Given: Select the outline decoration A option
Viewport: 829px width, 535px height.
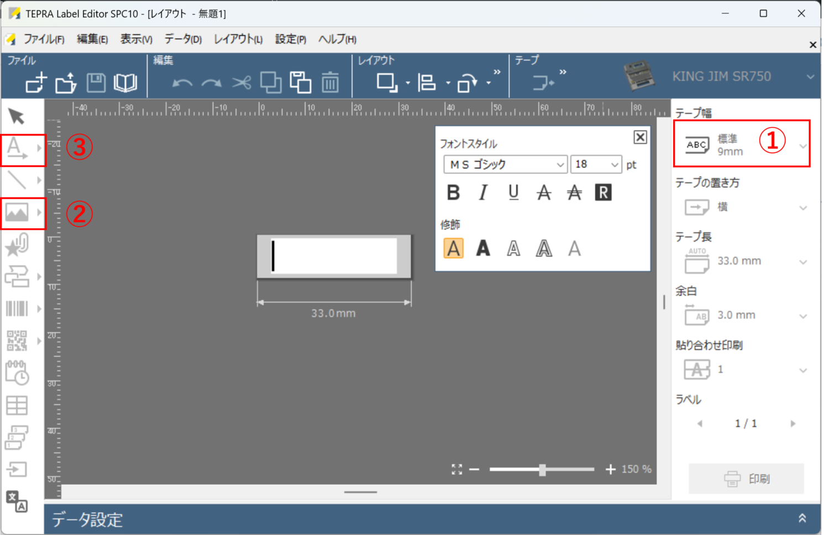Looking at the screenshot, I should [513, 249].
